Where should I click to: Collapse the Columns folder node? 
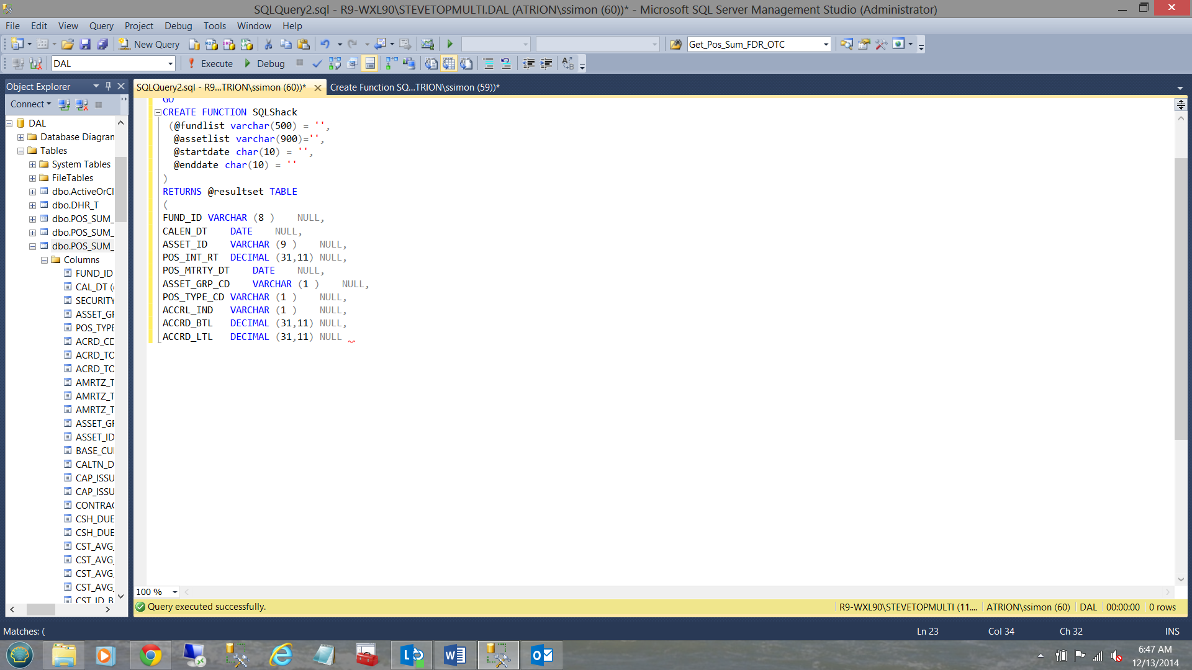coord(44,260)
